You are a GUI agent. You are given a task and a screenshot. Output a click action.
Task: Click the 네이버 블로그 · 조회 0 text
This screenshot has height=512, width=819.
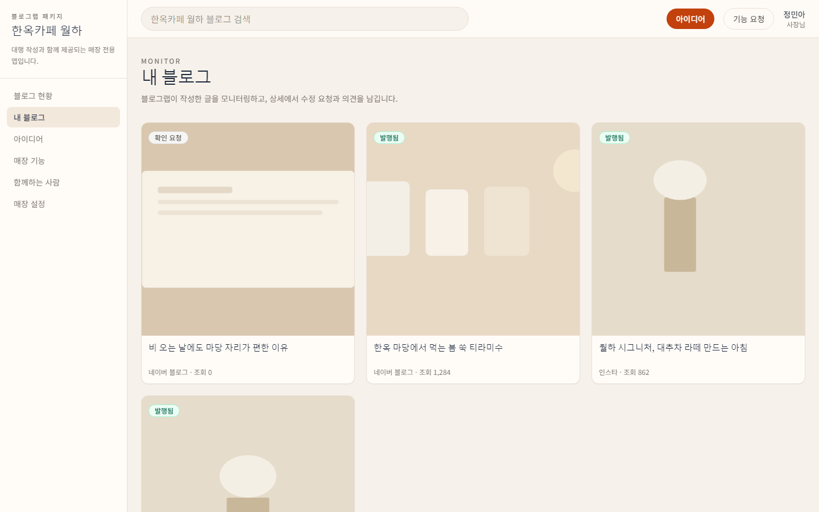tap(180, 373)
